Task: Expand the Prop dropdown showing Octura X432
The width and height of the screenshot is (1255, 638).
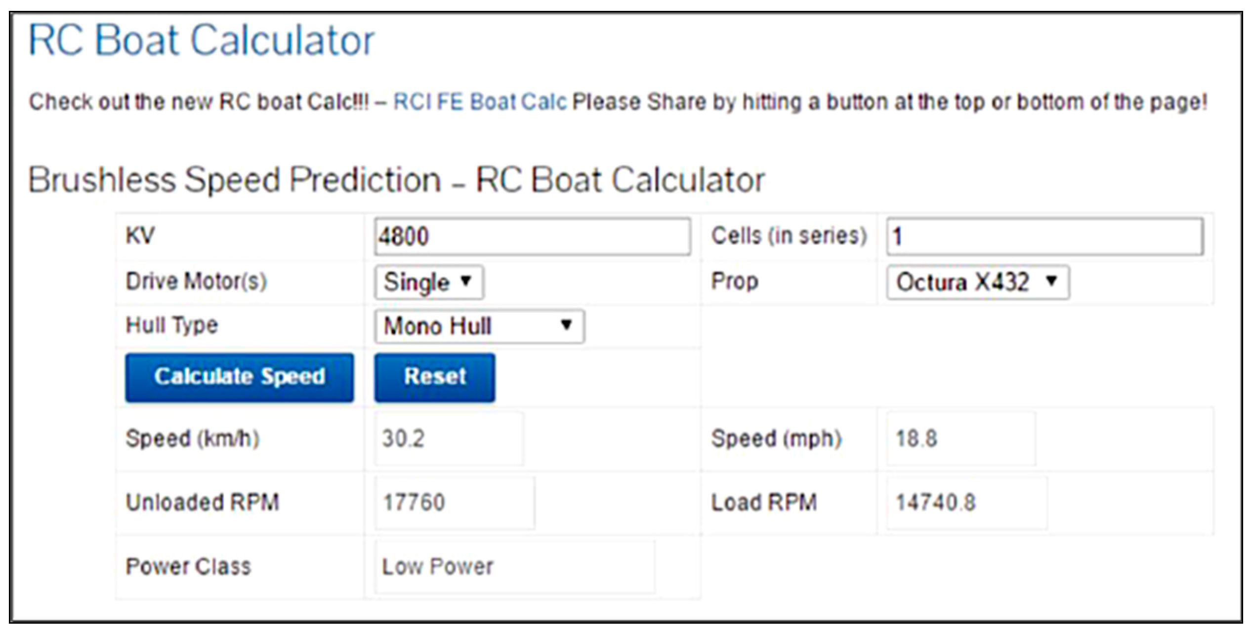Action: coord(977,282)
